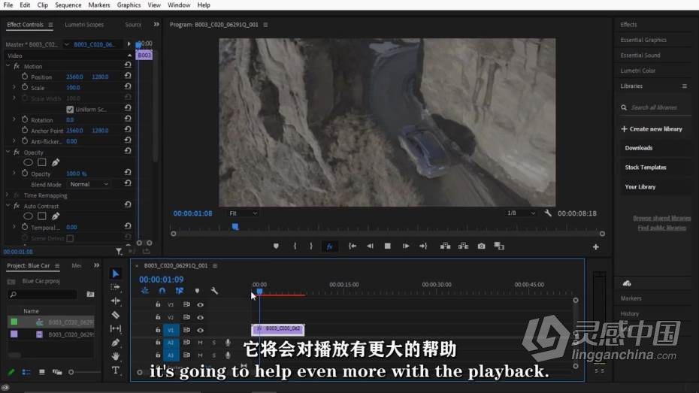Toggle Snap in timeline
The height and width of the screenshot is (393, 699).
click(x=162, y=291)
